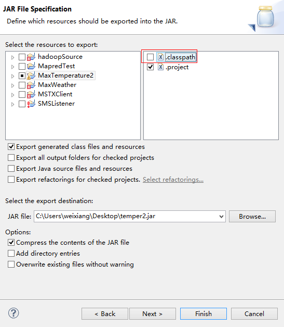Click the MSTXClient project icon
The image size is (284, 327).
pos(31,94)
